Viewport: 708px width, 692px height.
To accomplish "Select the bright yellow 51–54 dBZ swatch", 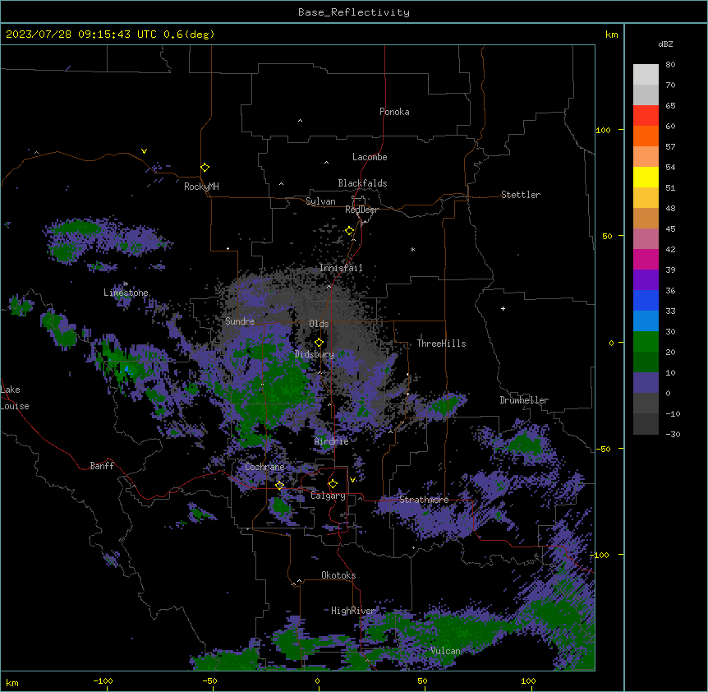I will pyautogui.click(x=646, y=177).
